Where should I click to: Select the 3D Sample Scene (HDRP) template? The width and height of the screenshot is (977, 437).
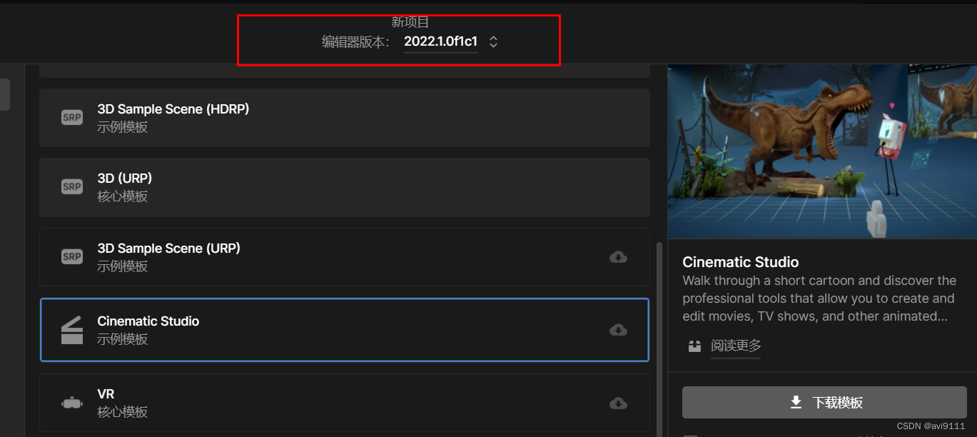[x=345, y=118]
